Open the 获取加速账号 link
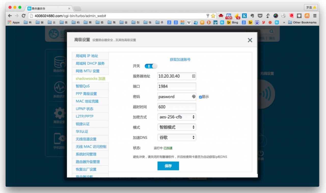The width and height of the screenshot is (326, 193). tap(180, 60)
